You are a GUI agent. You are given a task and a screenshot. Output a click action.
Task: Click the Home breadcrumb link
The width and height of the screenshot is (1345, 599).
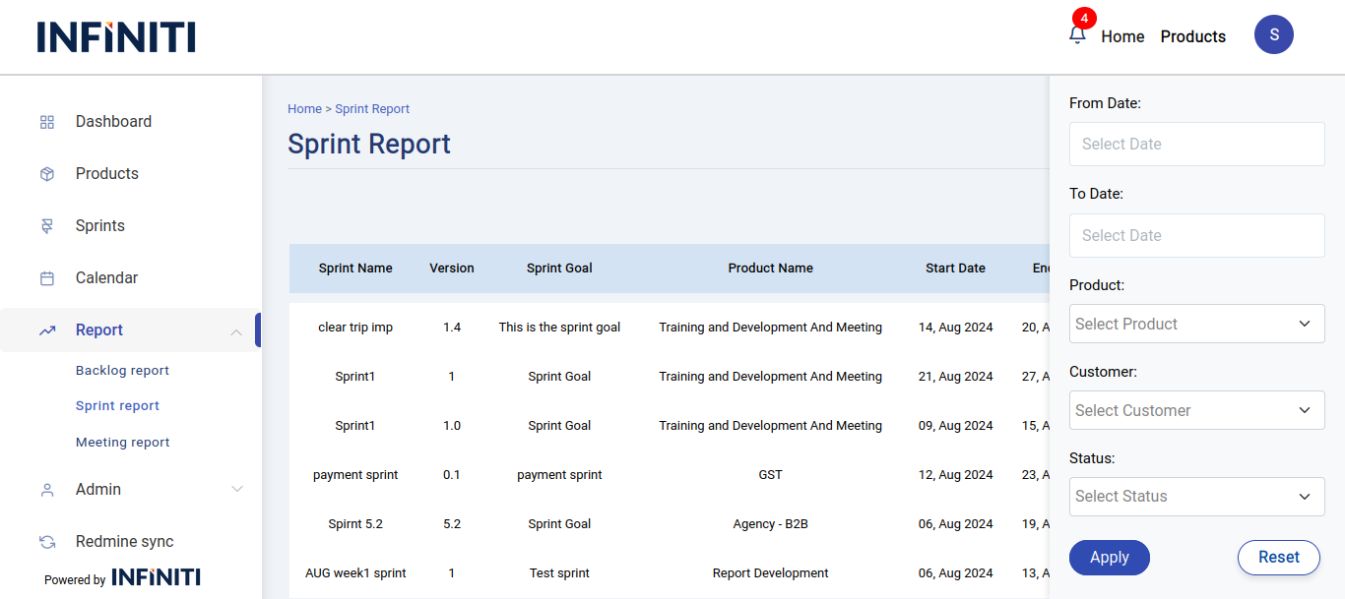304,109
